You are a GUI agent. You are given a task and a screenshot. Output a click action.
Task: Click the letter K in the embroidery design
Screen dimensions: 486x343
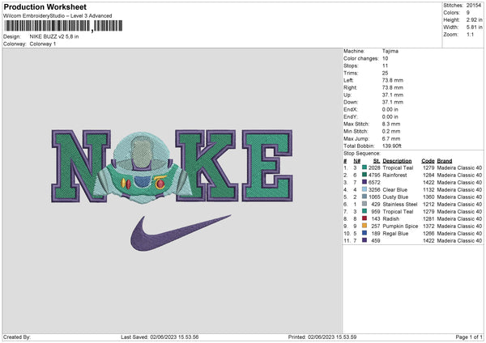point(207,165)
